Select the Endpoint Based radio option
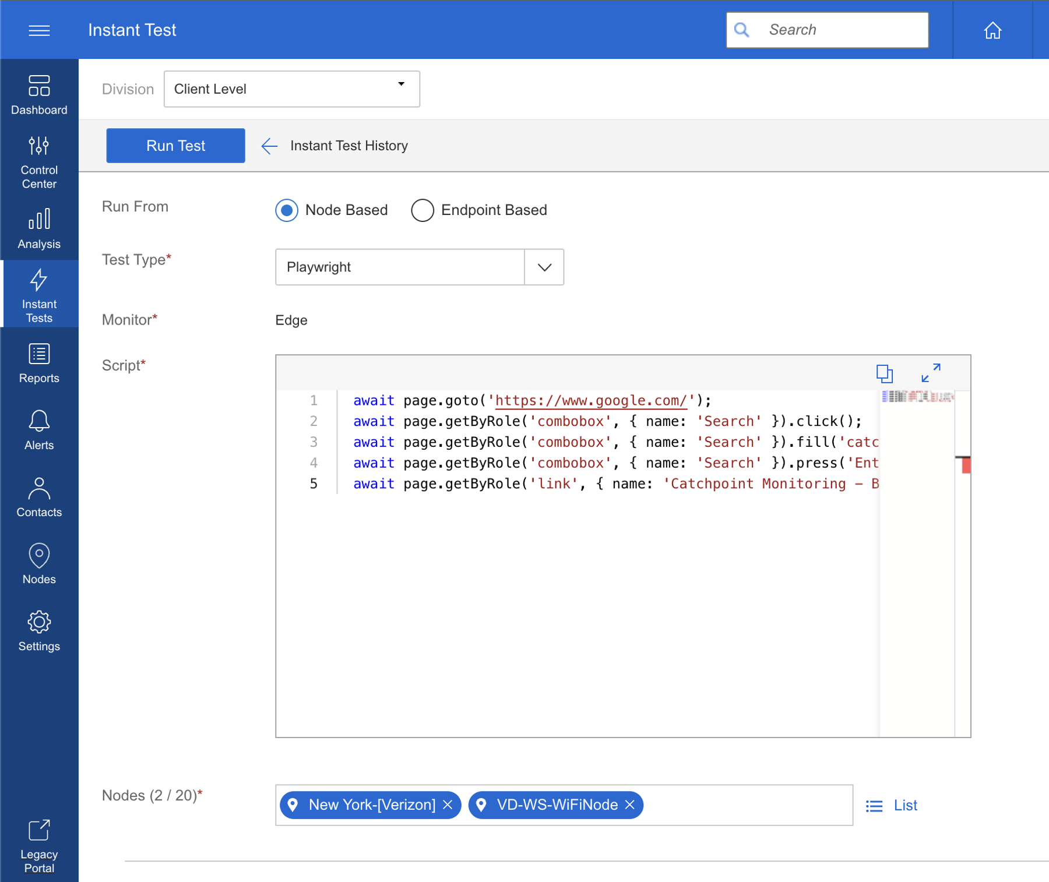Image resolution: width=1049 pixels, height=882 pixels. tap(423, 210)
